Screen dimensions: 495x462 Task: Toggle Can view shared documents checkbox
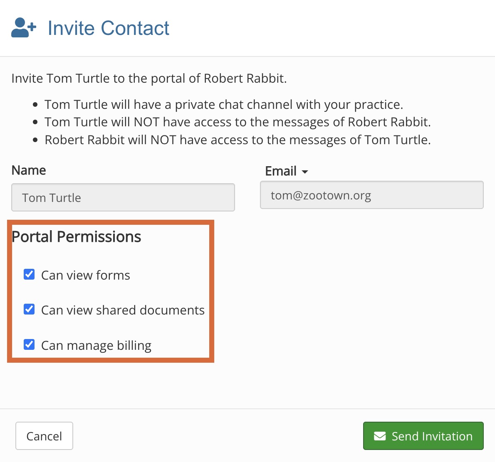29,309
